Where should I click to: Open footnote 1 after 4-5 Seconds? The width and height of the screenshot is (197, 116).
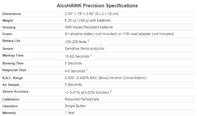[x=87, y=70]
